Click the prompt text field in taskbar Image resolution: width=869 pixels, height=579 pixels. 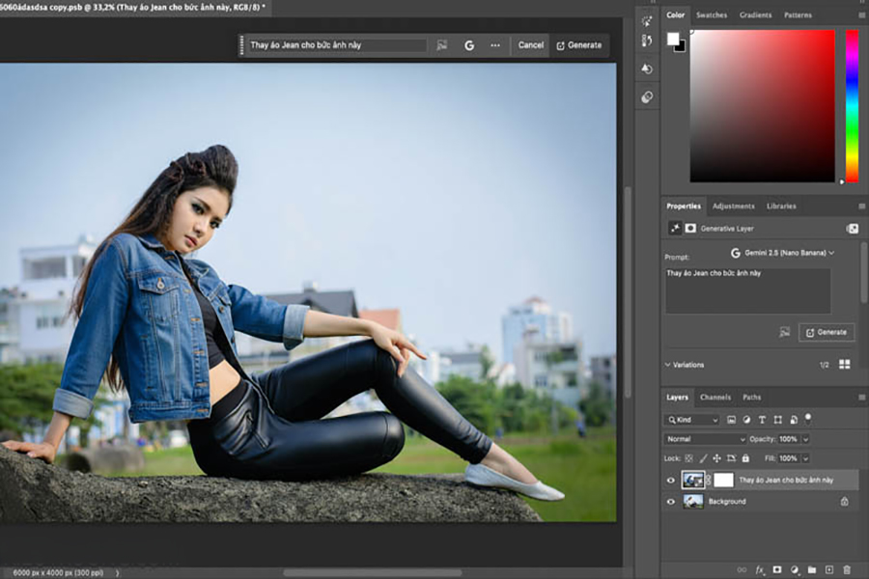pos(336,45)
